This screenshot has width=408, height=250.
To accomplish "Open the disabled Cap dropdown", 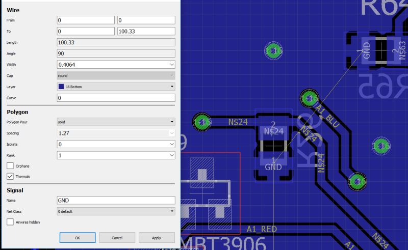I will pyautogui.click(x=116, y=76).
